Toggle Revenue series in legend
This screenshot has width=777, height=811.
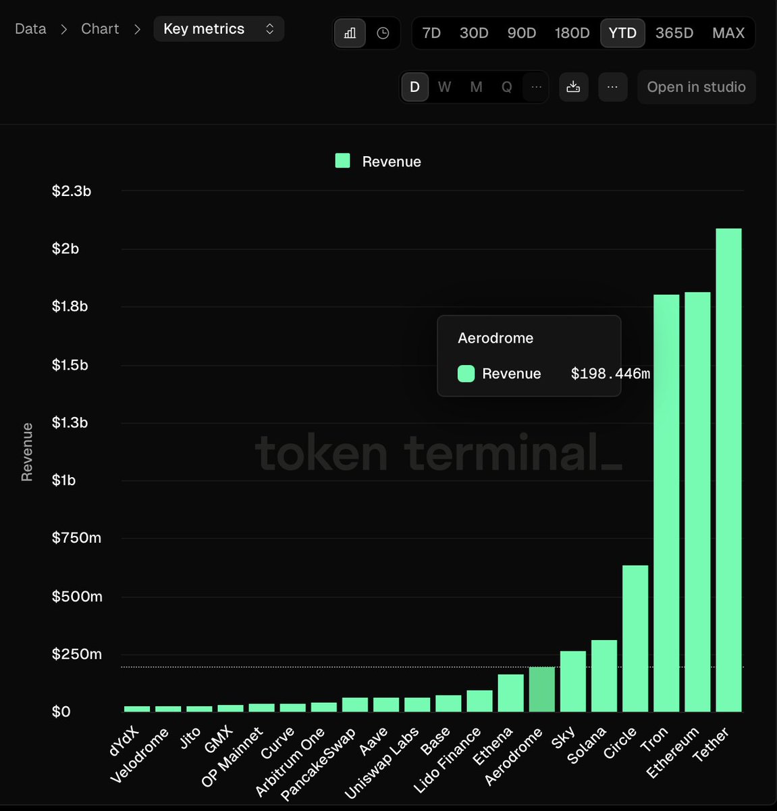click(378, 162)
